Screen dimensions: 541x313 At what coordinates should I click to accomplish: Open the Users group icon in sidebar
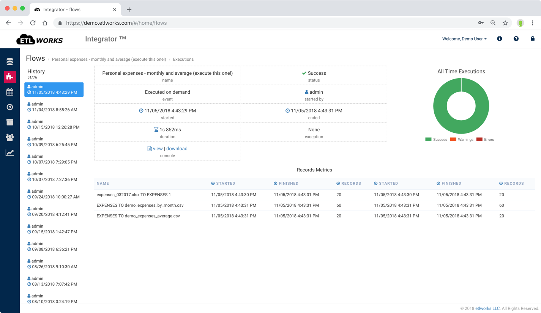9,137
